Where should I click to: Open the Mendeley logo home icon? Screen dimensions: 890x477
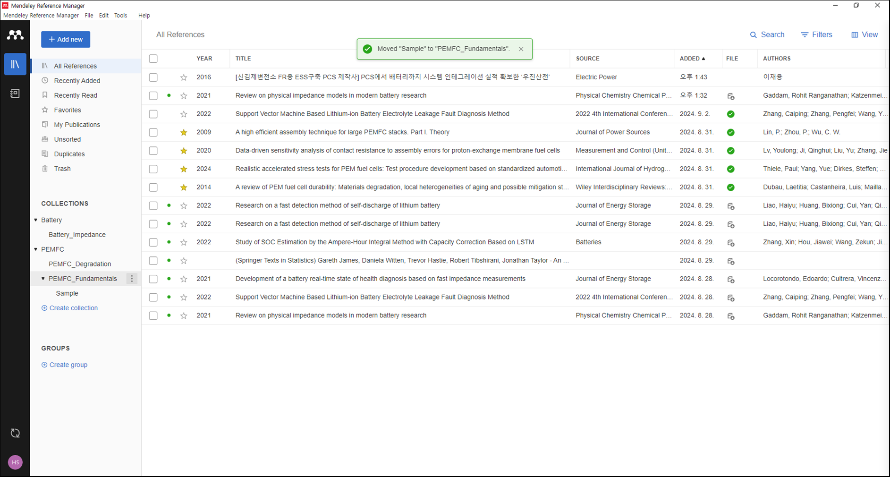click(x=15, y=35)
